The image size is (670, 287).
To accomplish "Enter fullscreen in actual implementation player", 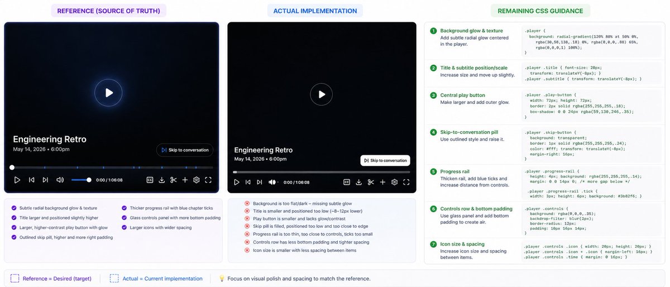I will [406, 182].
